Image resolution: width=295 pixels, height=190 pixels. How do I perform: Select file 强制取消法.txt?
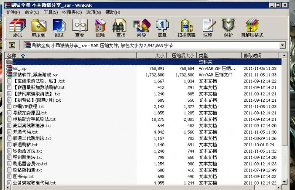coord(27,157)
